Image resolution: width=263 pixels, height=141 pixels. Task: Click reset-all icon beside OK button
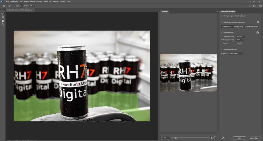coord(223,138)
